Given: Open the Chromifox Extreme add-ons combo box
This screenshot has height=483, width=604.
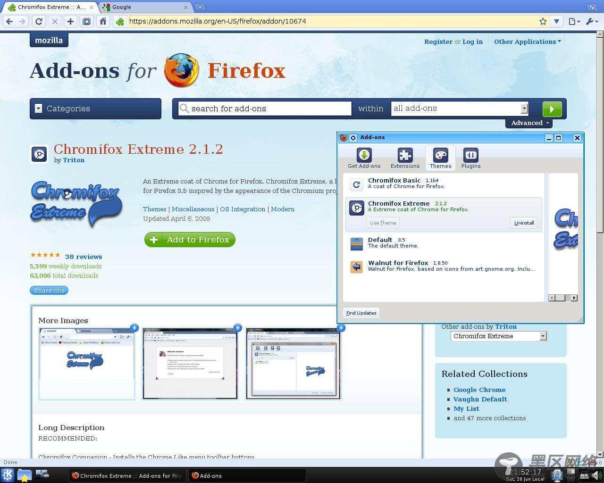Looking at the screenshot, I should click(499, 336).
